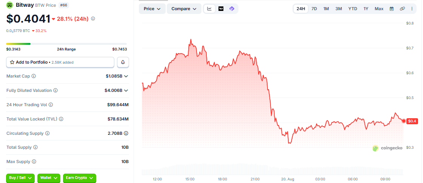Click the copy chart link icon
423x183 pixels.
(402, 9)
